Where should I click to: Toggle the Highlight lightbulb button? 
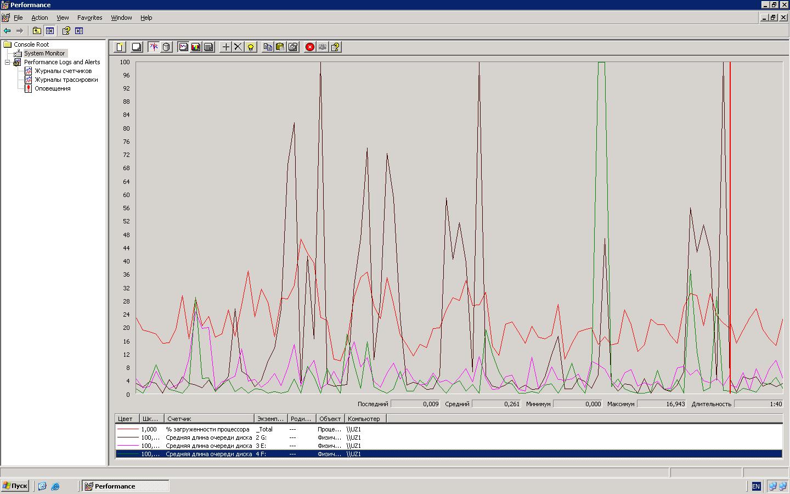[x=251, y=47]
